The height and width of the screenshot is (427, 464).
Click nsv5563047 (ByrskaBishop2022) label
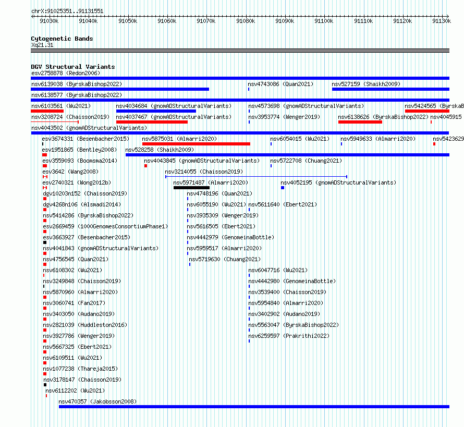294,325
